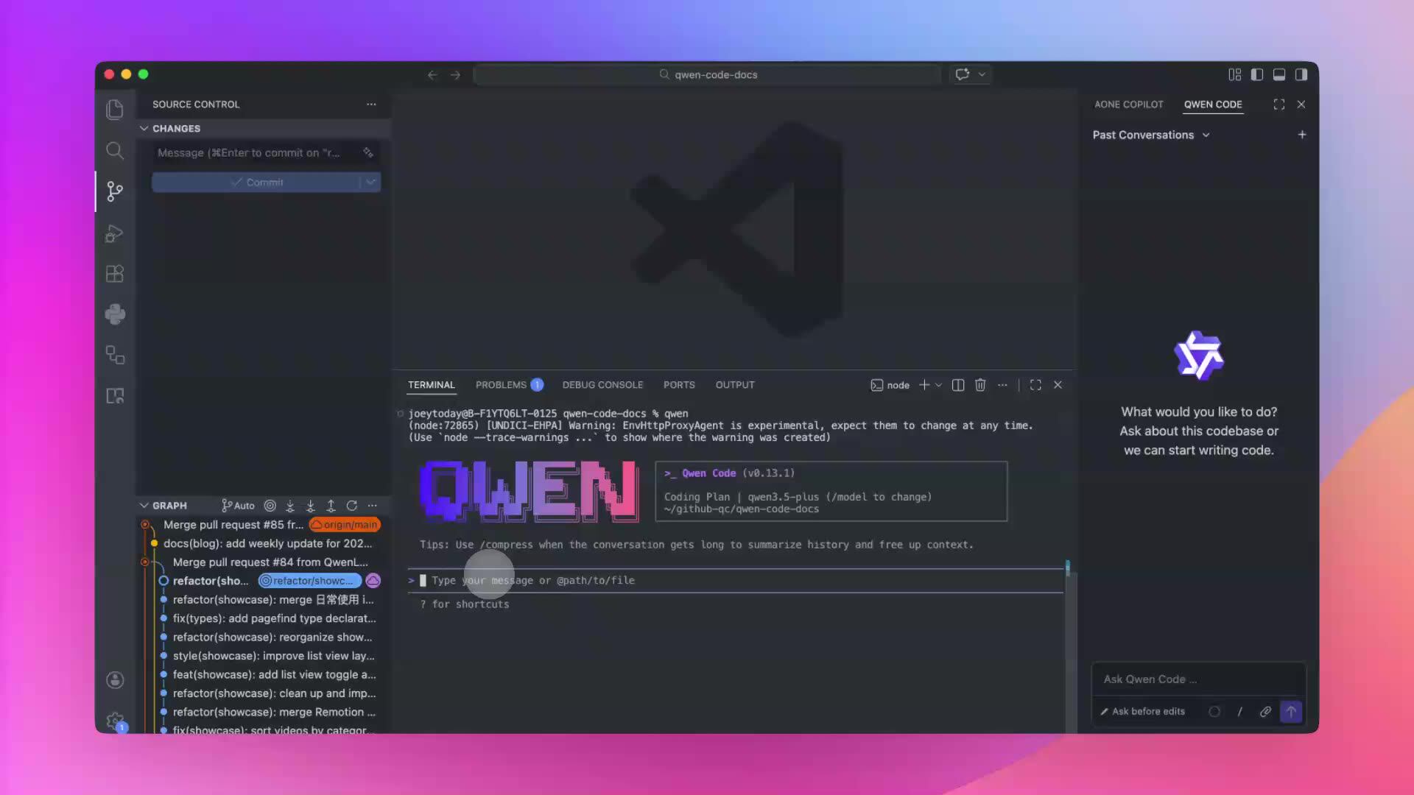
Task: Toggle the thinking circle icon in Qwen input
Action: click(1214, 712)
